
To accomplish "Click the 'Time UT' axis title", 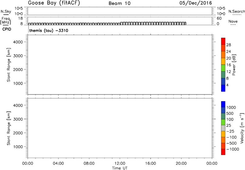I will coord(120,168).
